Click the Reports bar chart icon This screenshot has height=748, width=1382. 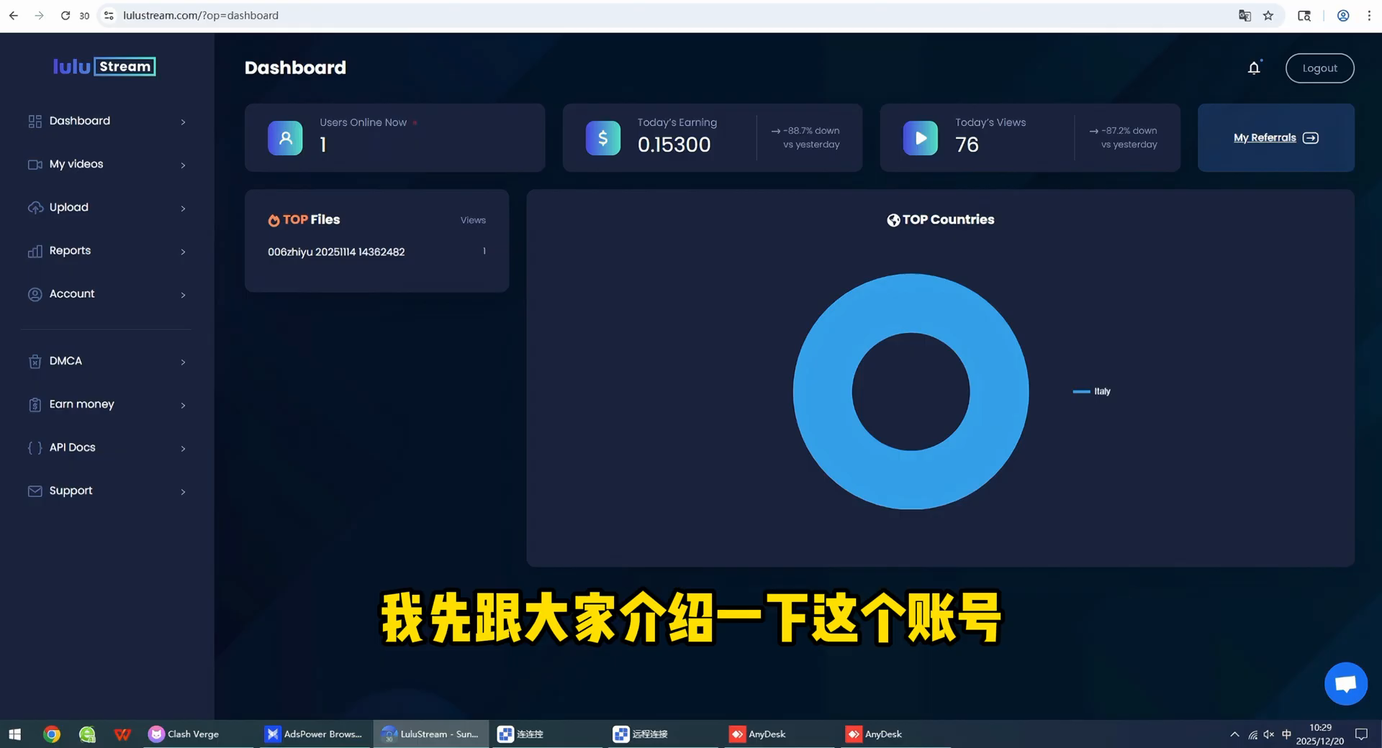(35, 251)
